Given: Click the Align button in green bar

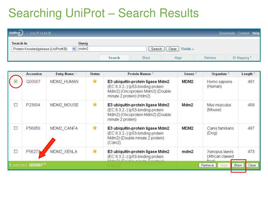Looking at the screenshot, I should tap(224, 165).
